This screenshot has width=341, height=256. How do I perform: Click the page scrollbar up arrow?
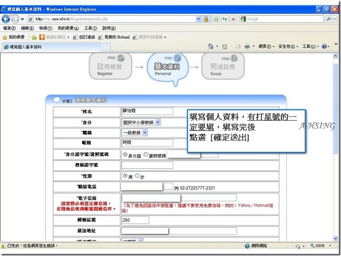(335, 56)
